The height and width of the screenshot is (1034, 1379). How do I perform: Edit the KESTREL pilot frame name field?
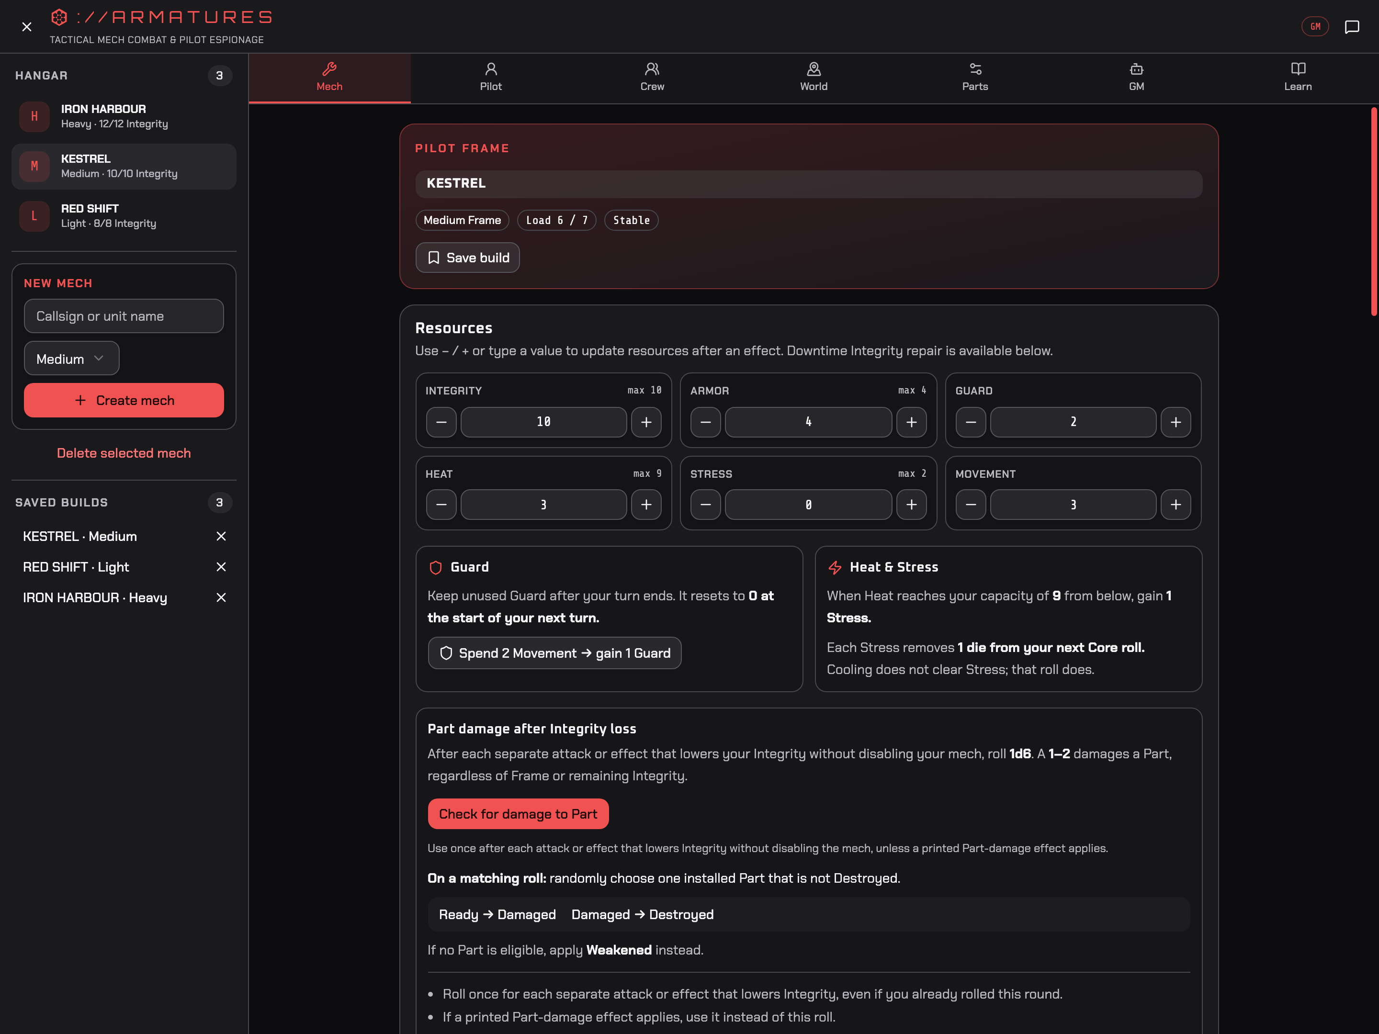tap(809, 184)
